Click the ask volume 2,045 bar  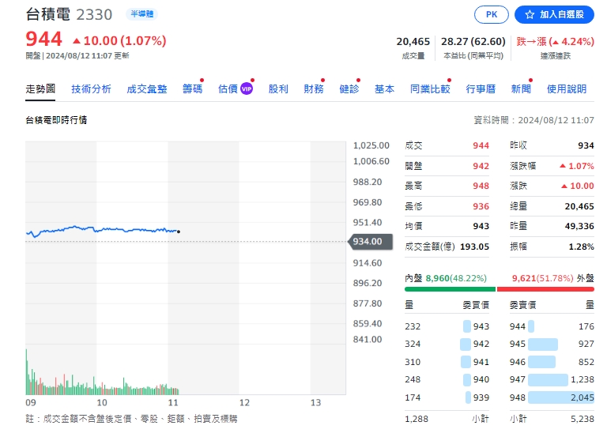coord(561,397)
